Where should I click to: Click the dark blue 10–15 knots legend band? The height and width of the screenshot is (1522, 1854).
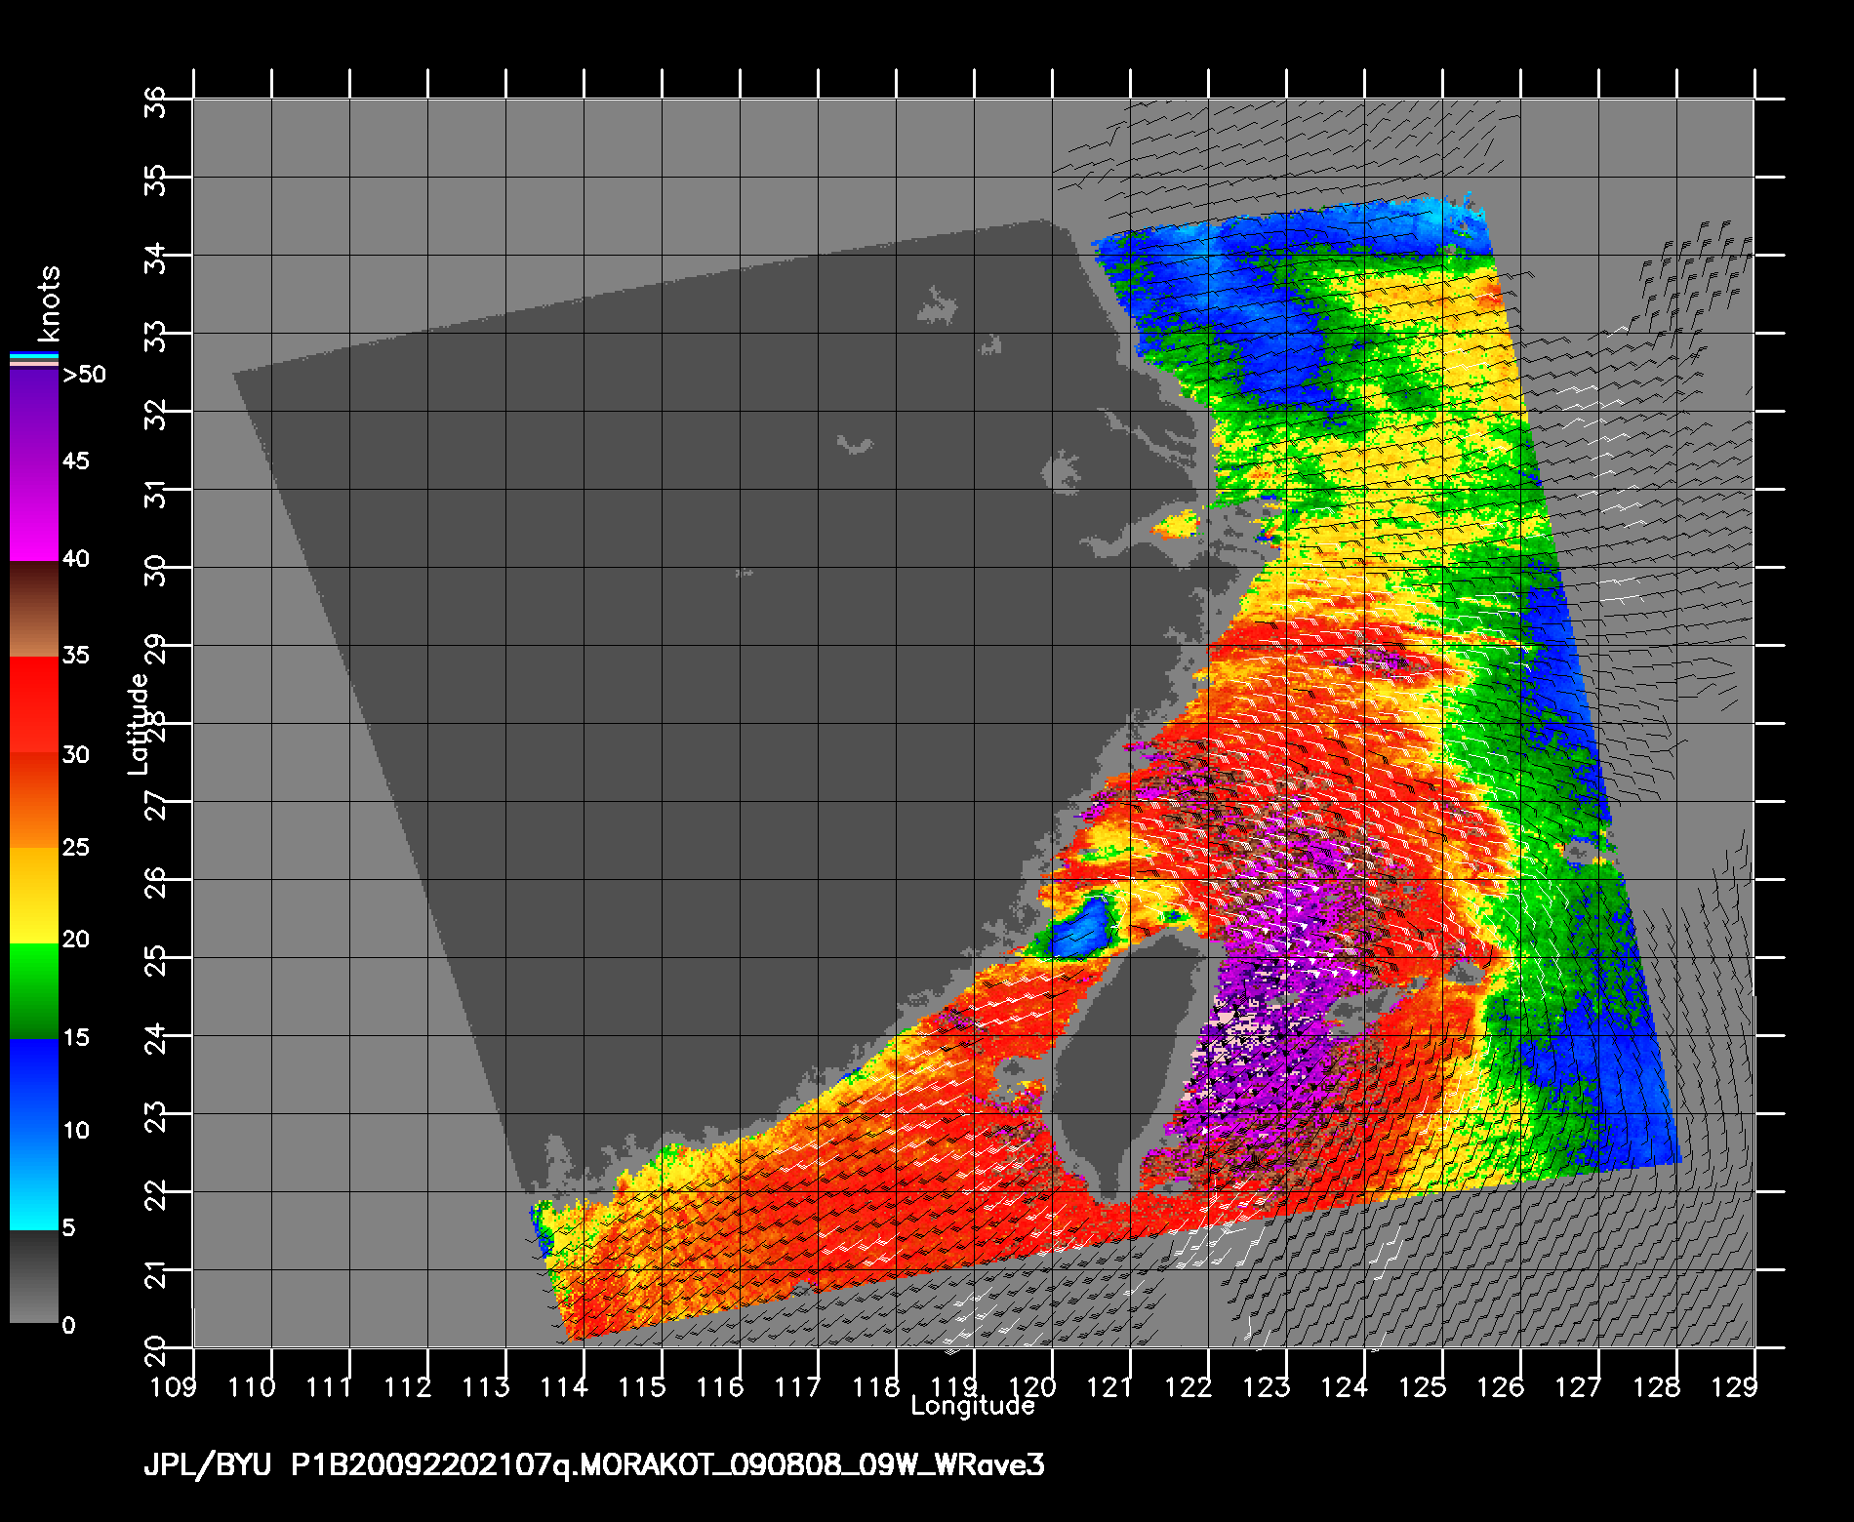[x=34, y=1086]
